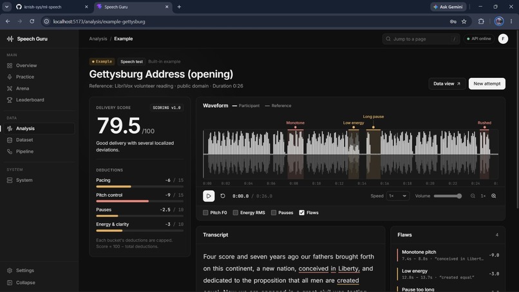Switch to the krrish-sys/ml-speech browser tab

(x=53, y=6)
